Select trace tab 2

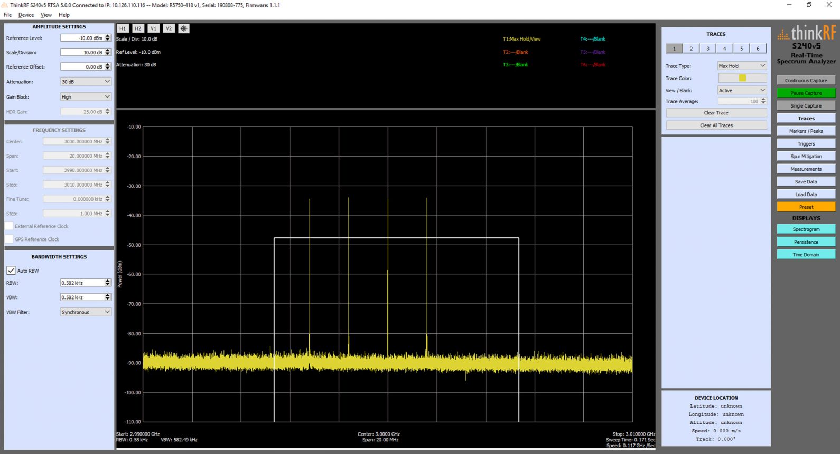(x=691, y=49)
